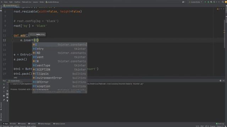
Task: Hide the Run tool window with minimize dash
Action: pos(223,81)
